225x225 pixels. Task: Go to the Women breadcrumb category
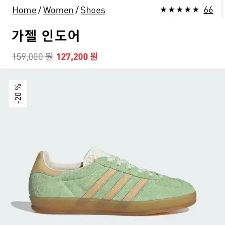coord(58,10)
